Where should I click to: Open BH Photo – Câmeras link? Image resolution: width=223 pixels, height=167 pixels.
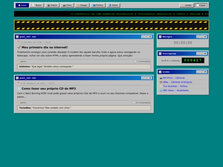coord(174,78)
